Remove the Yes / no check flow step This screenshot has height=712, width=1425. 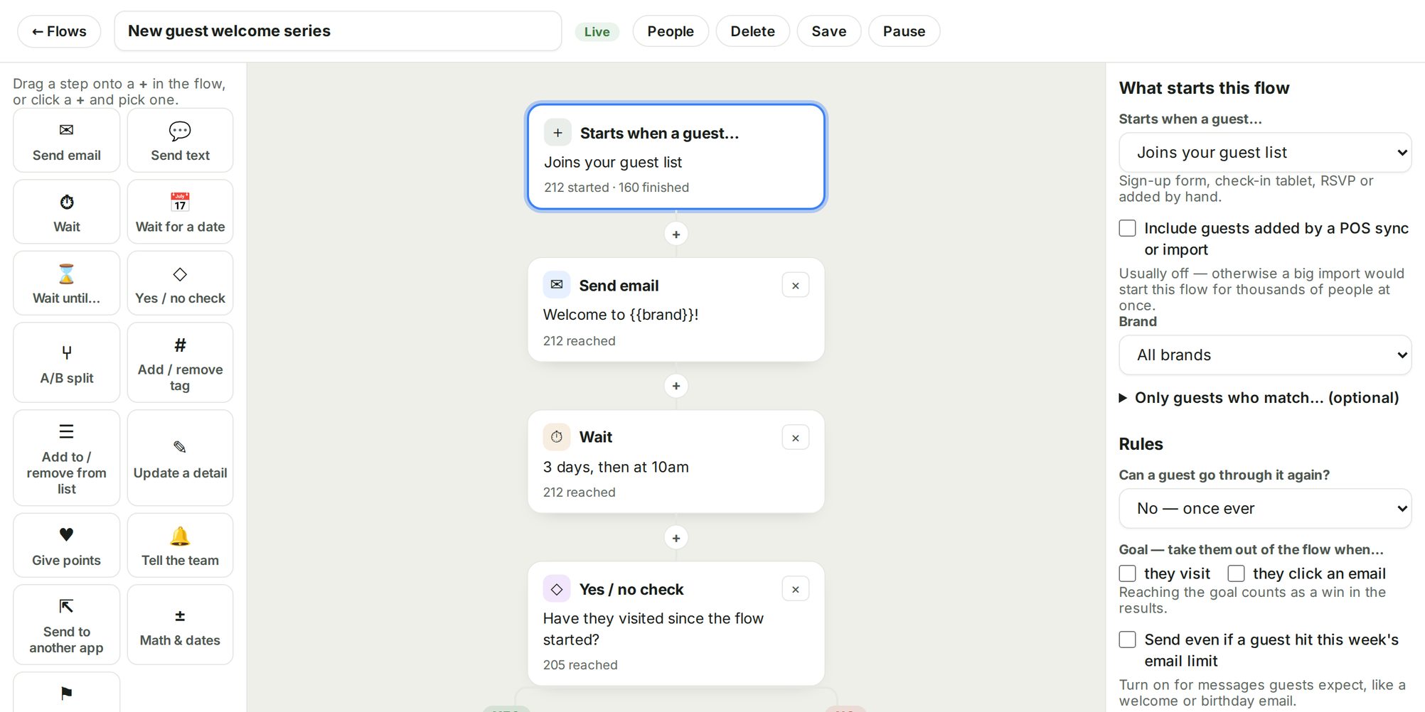point(796,589)
